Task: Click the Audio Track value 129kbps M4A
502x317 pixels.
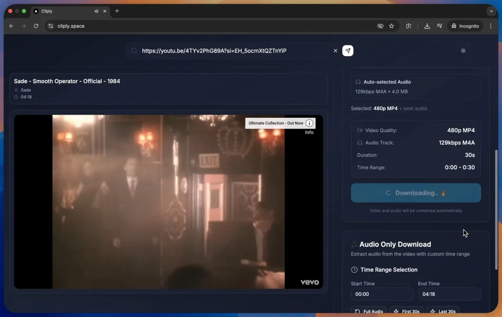Action: [x=457, y=143]
